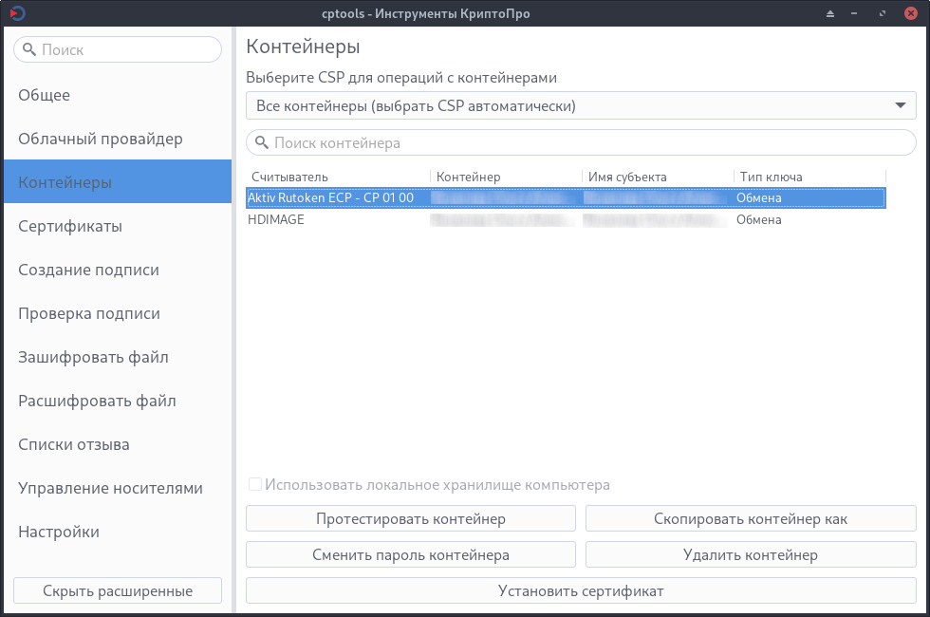
Task: Open the 'Общее' section
Action: [118, 95]
